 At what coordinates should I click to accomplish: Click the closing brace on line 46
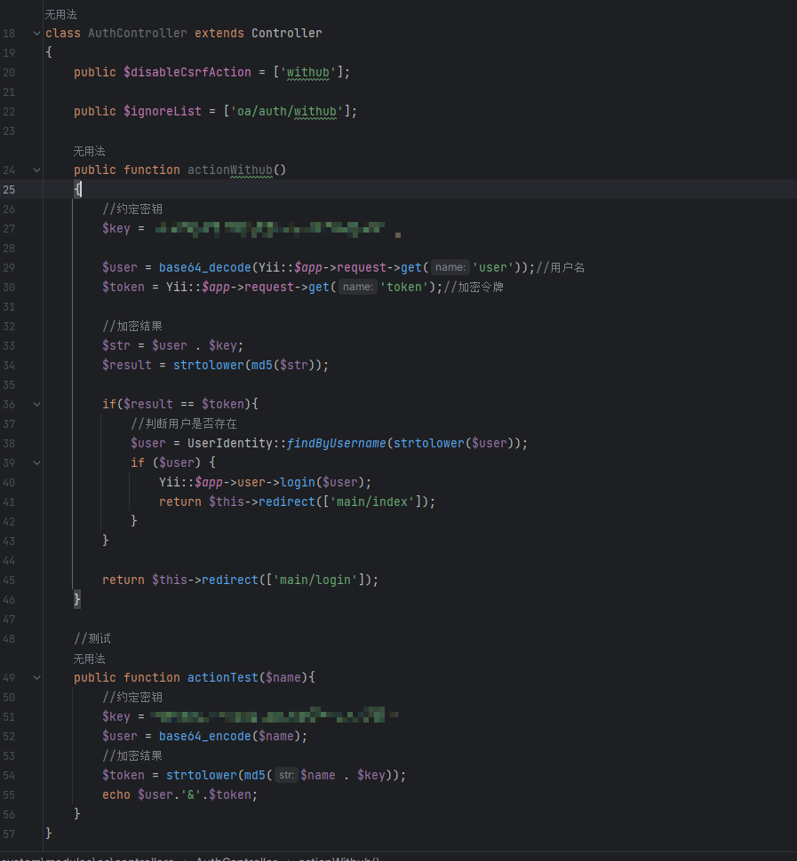(77, 599)
